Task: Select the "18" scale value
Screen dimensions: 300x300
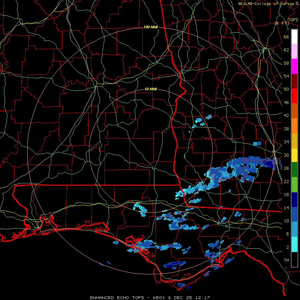Action: [286, 195]
